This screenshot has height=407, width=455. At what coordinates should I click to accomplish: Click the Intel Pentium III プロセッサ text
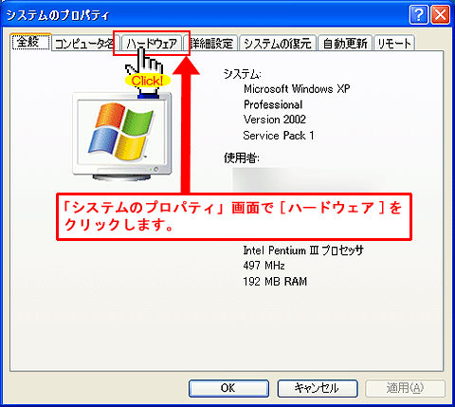[x=303, y=250]
